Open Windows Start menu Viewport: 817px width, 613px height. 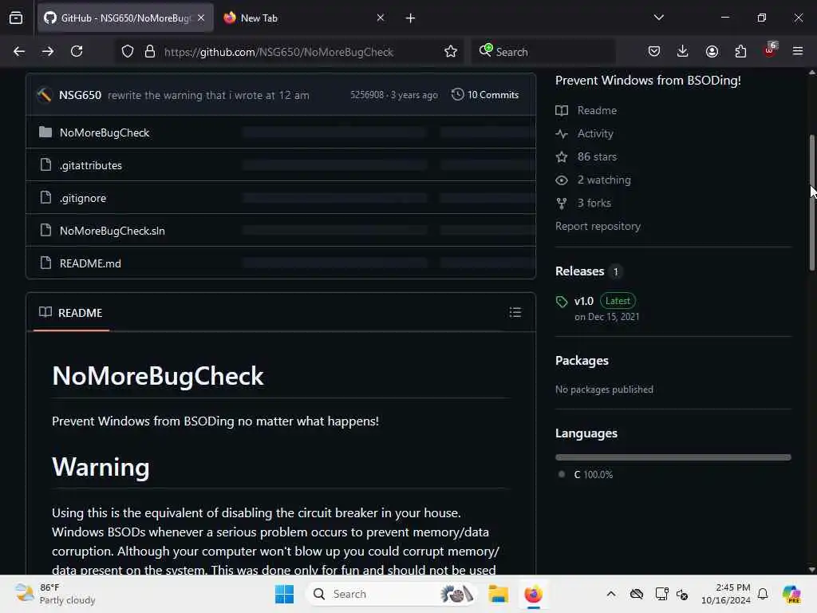284,594
